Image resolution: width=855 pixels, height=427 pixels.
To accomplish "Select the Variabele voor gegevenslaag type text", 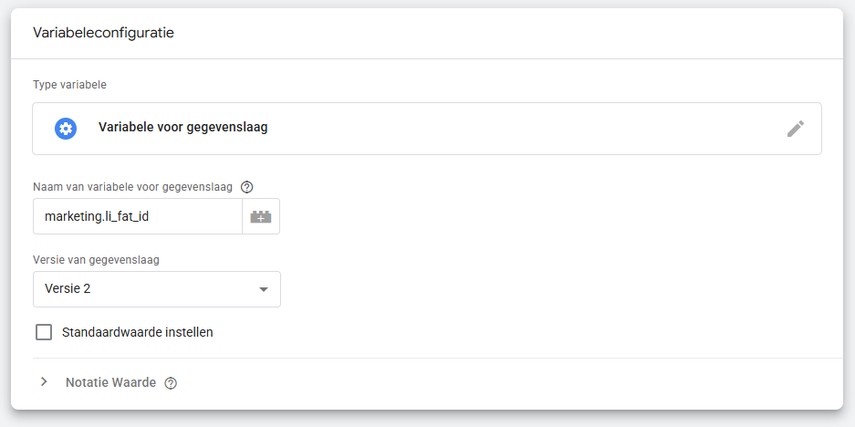I will (182, 129).
